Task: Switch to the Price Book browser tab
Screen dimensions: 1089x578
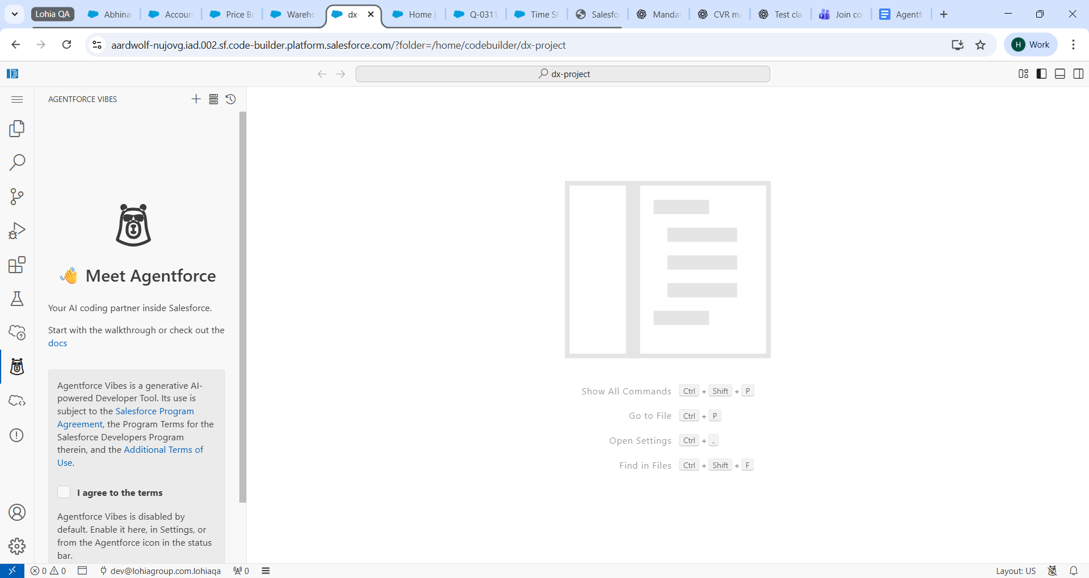Action: pos(232,15)
